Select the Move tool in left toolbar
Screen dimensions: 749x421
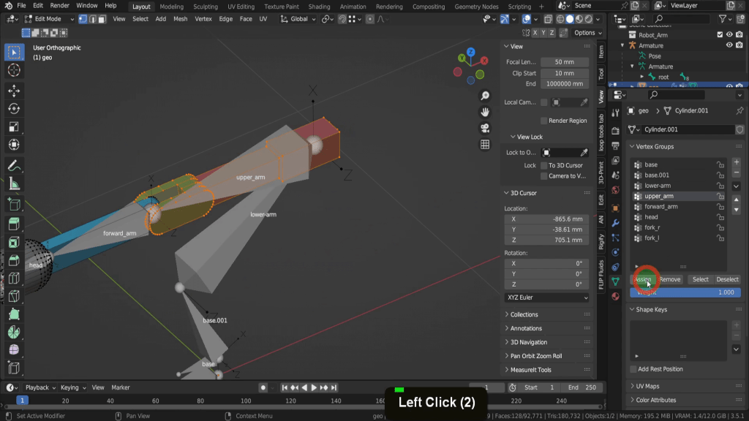point(13,91)
